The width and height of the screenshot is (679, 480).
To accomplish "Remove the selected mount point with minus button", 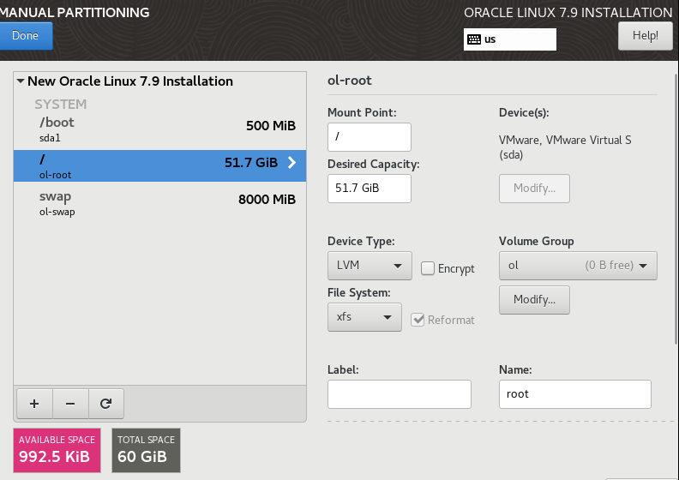I will pyautogui.click(x=70, y=404).
